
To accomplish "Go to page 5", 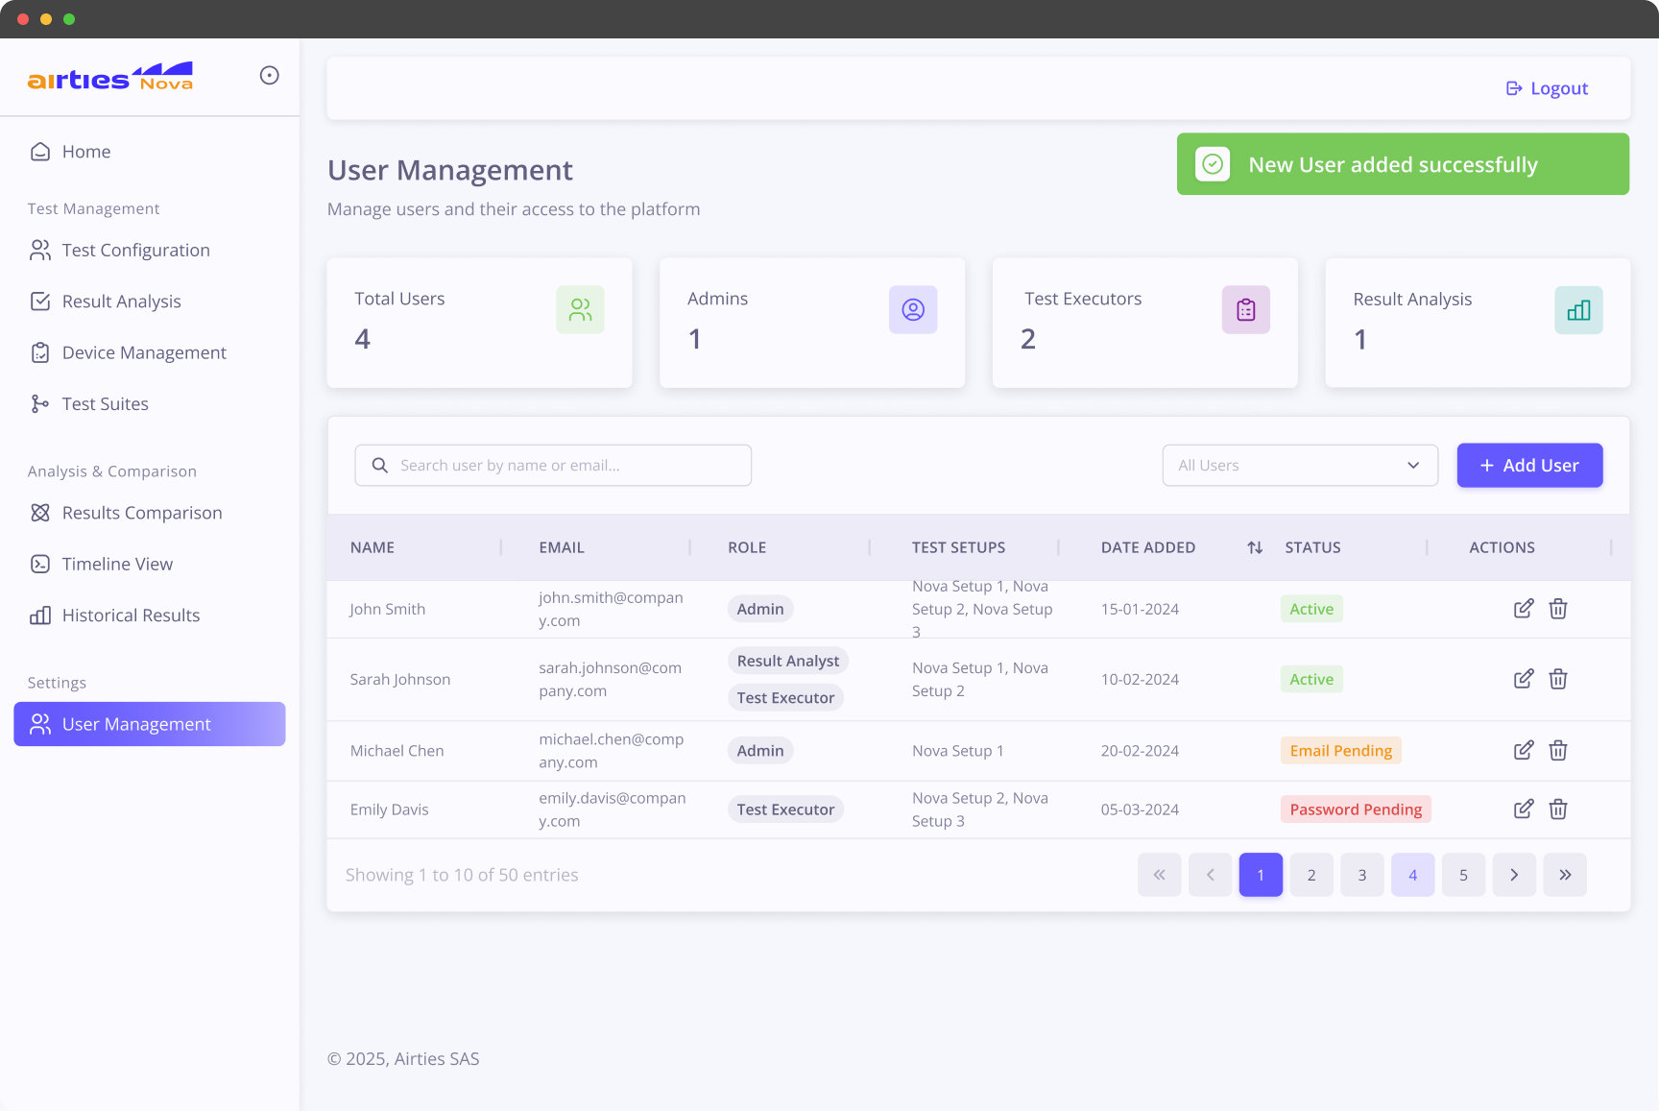I will pyautogui.click(x=1463, y=875).
